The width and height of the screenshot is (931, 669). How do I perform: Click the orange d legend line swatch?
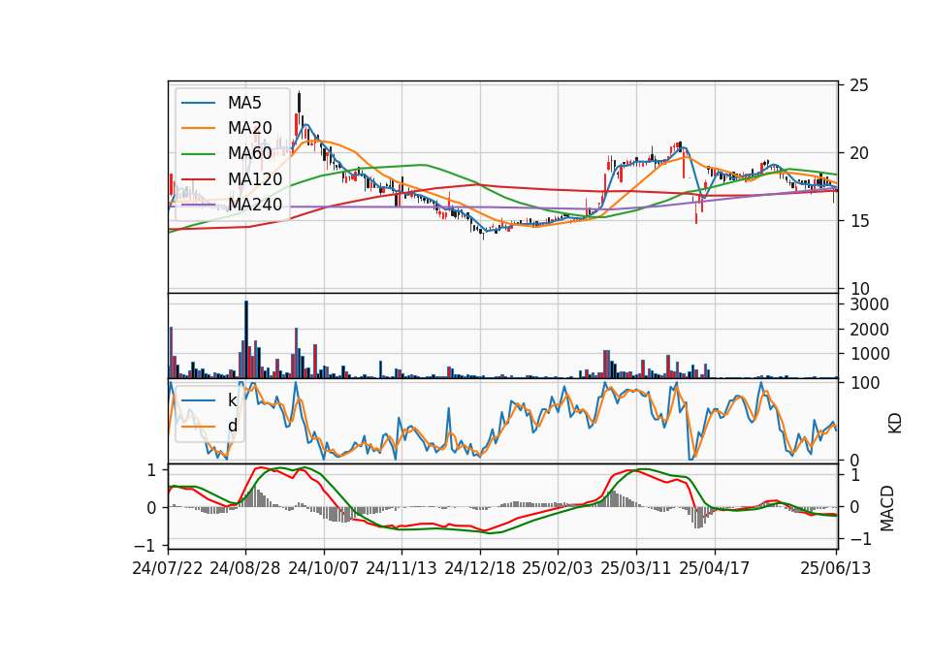click(x=198, y=427)
